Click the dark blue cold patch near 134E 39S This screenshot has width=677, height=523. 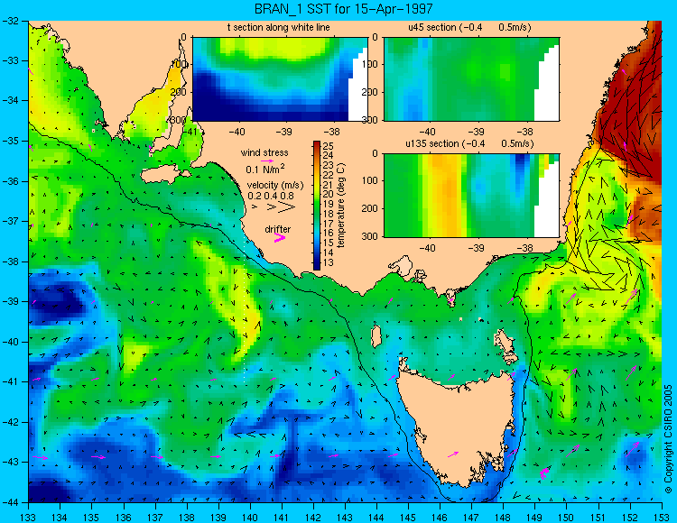[x=59, y=298]
